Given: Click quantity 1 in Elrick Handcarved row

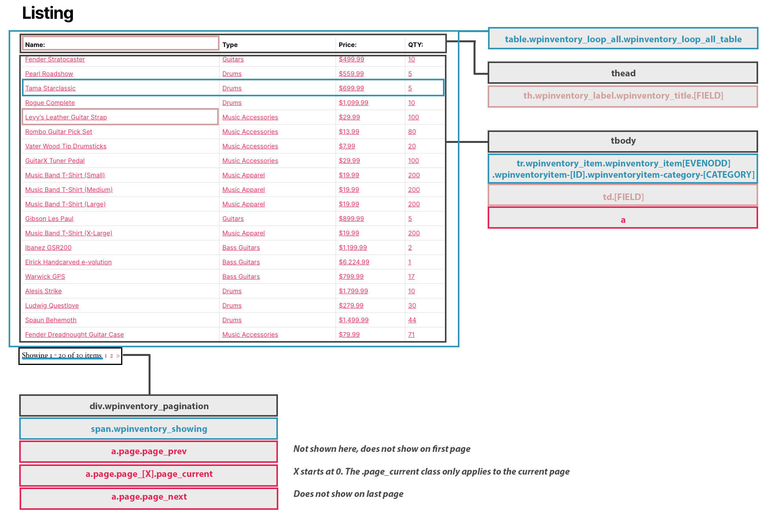Looking at the screenshot, I should [410, 262].
